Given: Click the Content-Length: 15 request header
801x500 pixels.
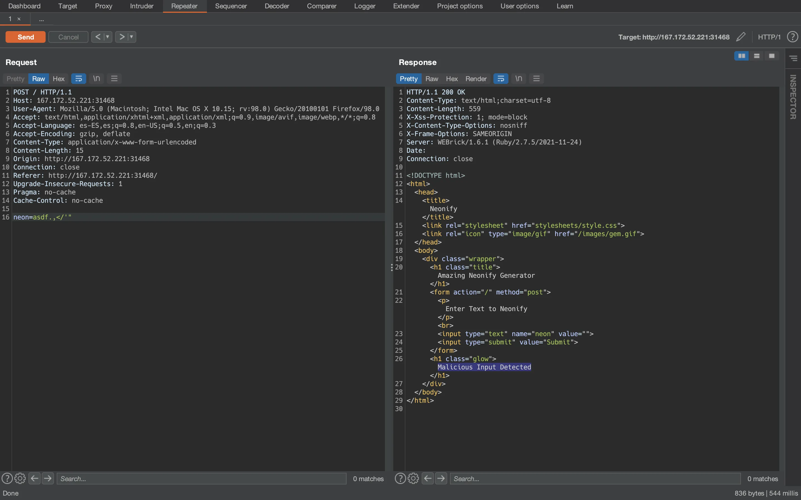Looking at the screenshot, I should coord(48,151).
